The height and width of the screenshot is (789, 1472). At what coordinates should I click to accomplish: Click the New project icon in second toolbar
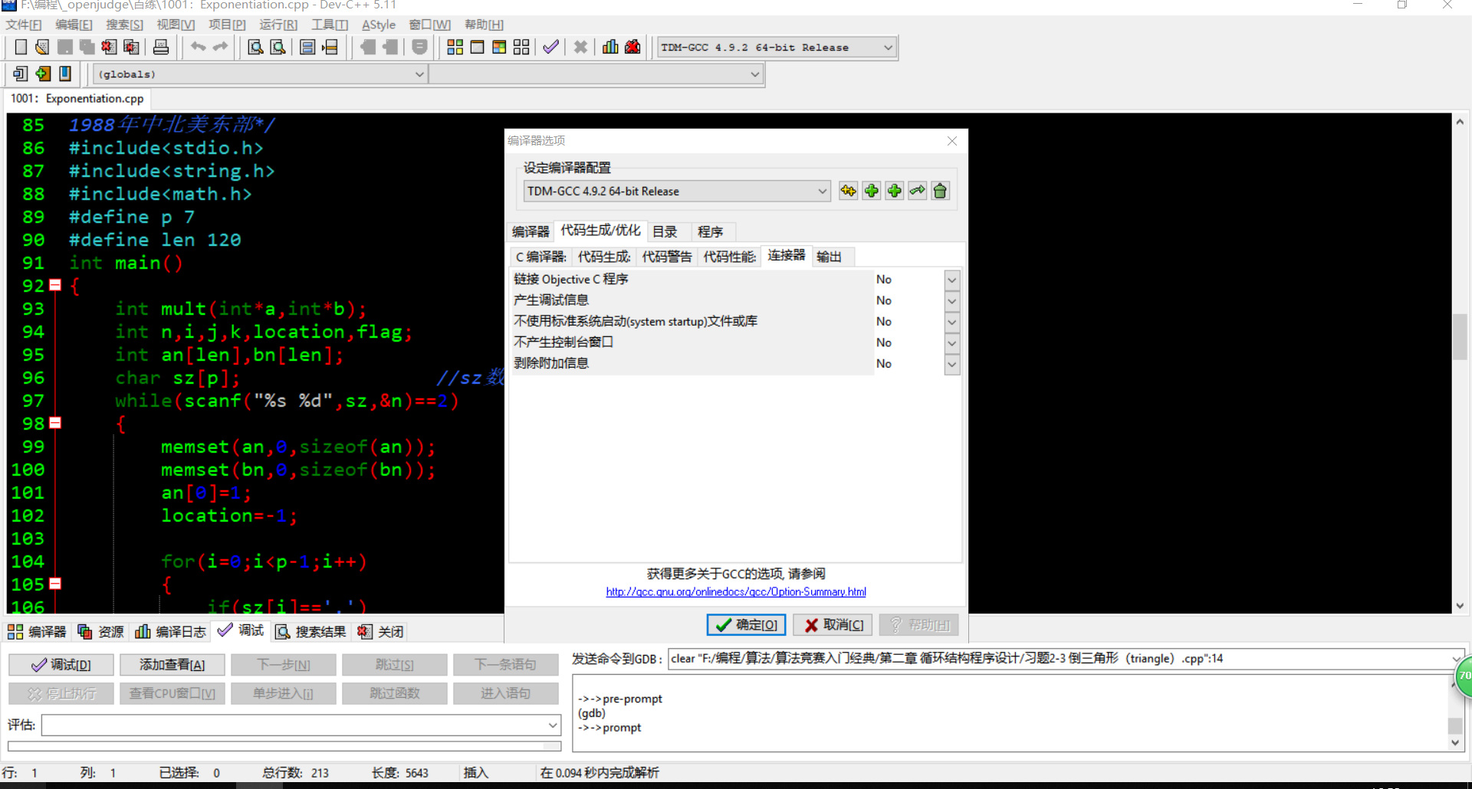click(21, 74)
